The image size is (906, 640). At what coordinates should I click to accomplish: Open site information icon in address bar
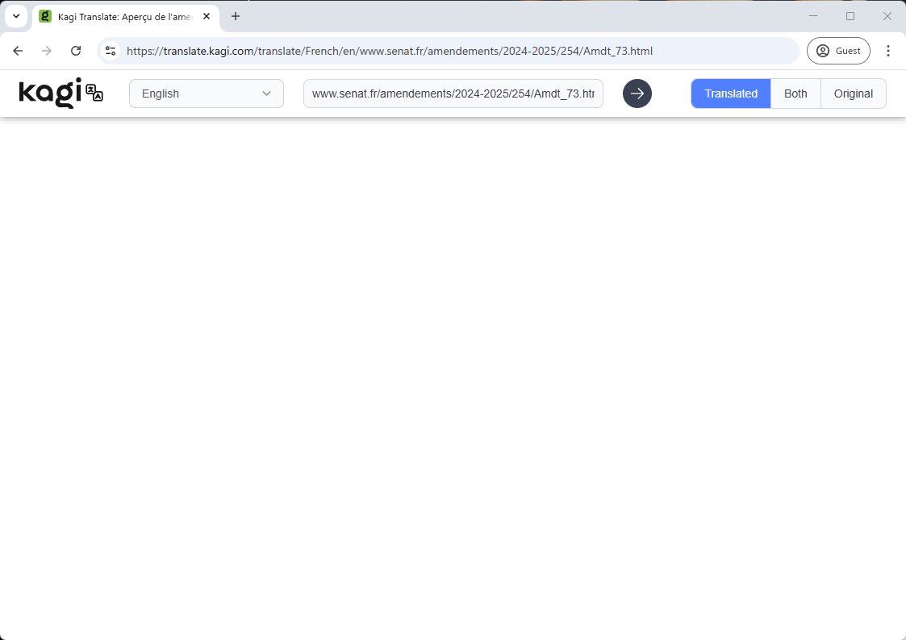point(111,51)
